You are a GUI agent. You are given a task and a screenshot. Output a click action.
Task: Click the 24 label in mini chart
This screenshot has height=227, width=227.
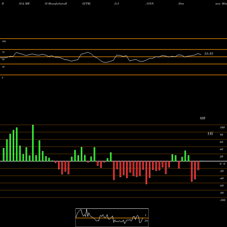[x=146, y=221]
